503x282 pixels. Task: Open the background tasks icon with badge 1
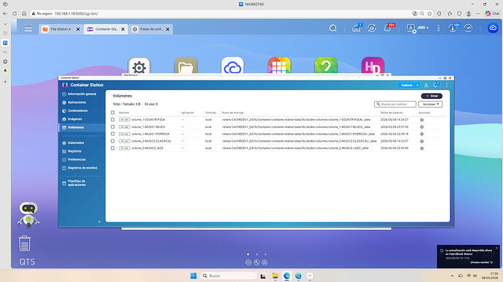[x=356, y=28]
